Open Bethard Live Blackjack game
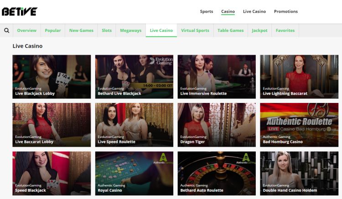 (x=134, y=77)
